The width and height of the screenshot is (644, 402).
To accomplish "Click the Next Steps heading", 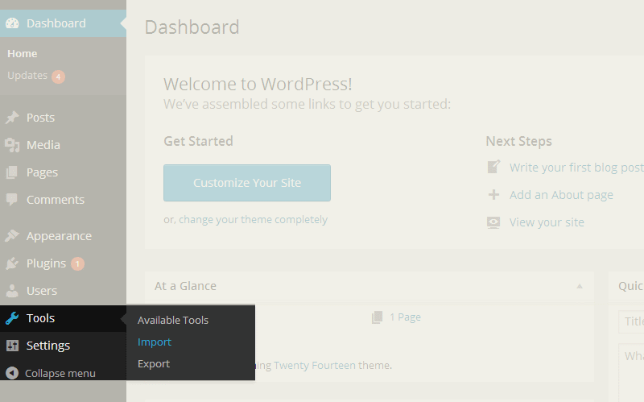I will tap(518, 142).
